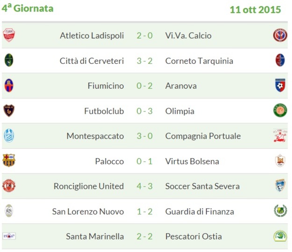Viewport: 292px width, 252px height.
Task: Click the Futbolclub dark shield crest
Action: pyautogui.click(x=9, y=111)
